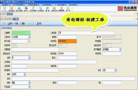The image size is (138, 90).
Task: Click the 工单名称 work order name field
Action: 86,33
